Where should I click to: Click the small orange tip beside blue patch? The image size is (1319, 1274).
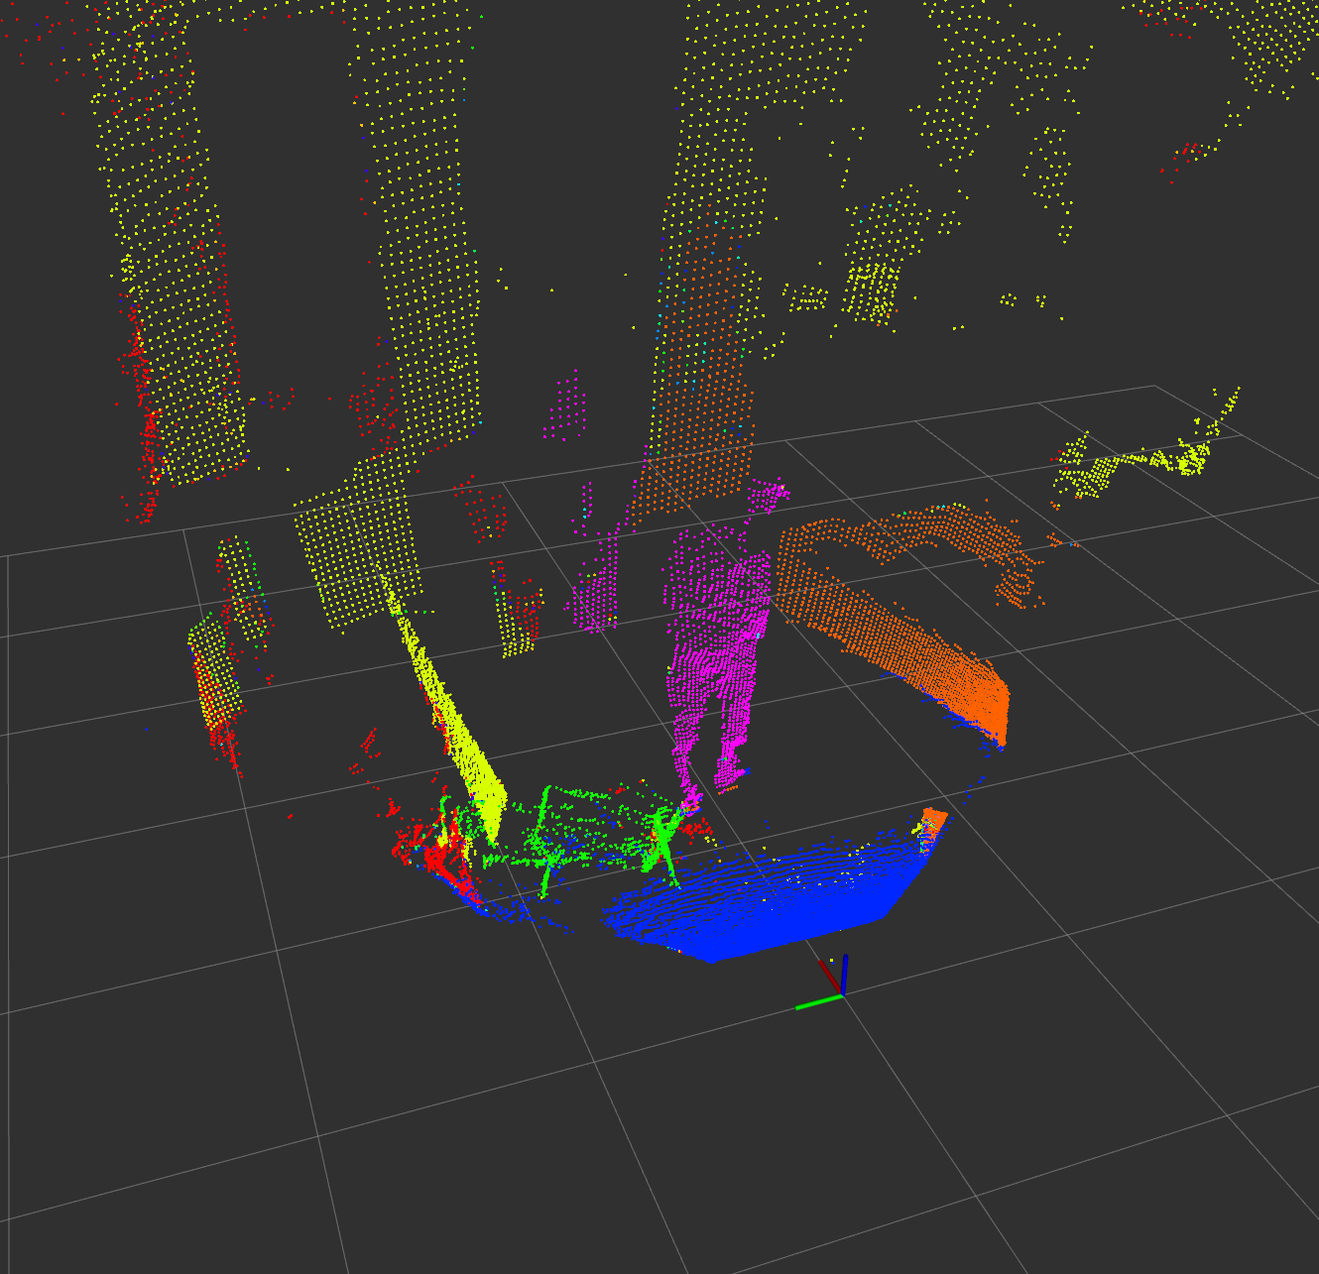click(934, 819)
